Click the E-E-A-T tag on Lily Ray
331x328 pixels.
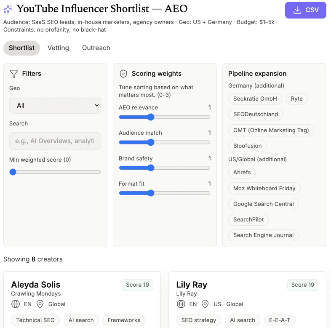pyautogui.click(x=280, y=320)
